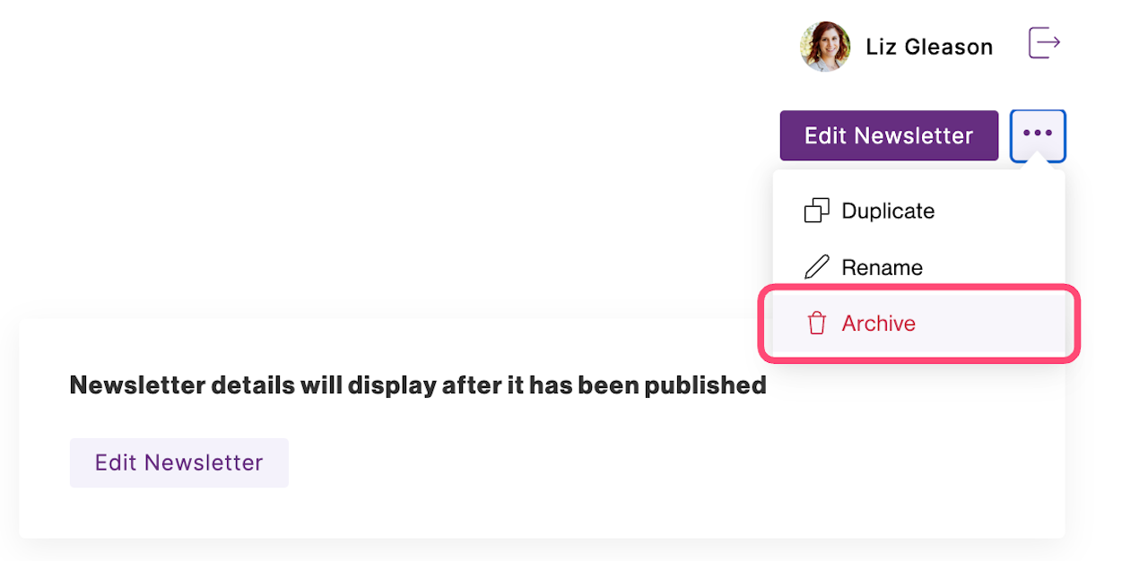Click the red "Archive" text label
Image resolution: width=1148 pixels, height=561 pixels.
[x=878, y=324]
